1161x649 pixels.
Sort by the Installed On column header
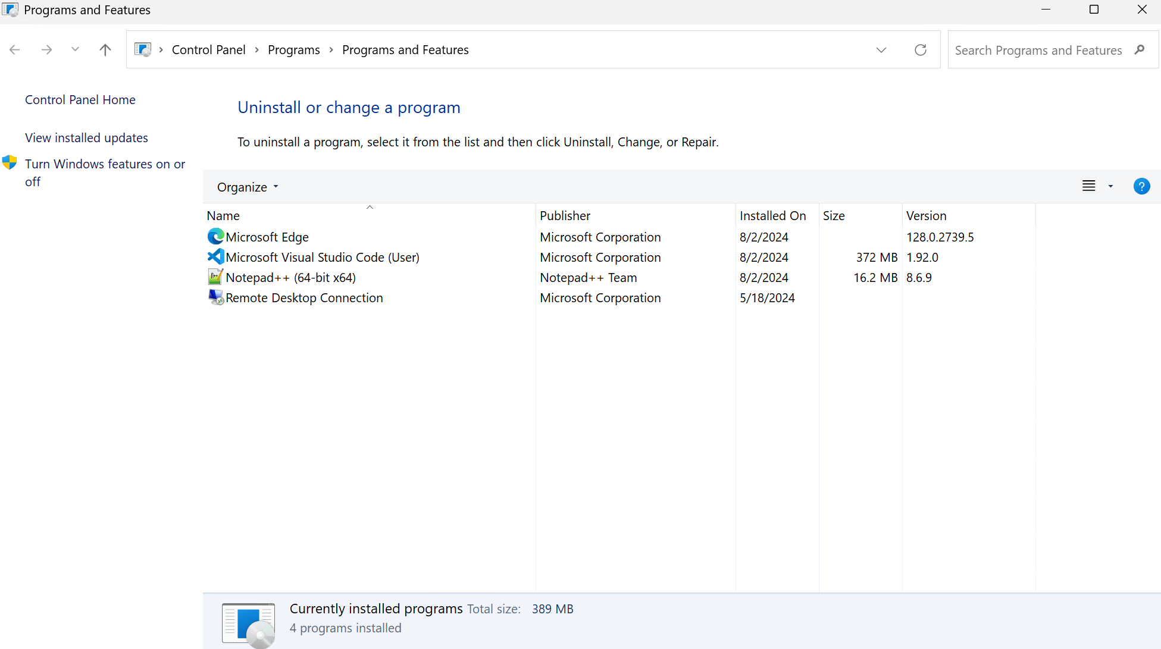[x=777, y=215]
